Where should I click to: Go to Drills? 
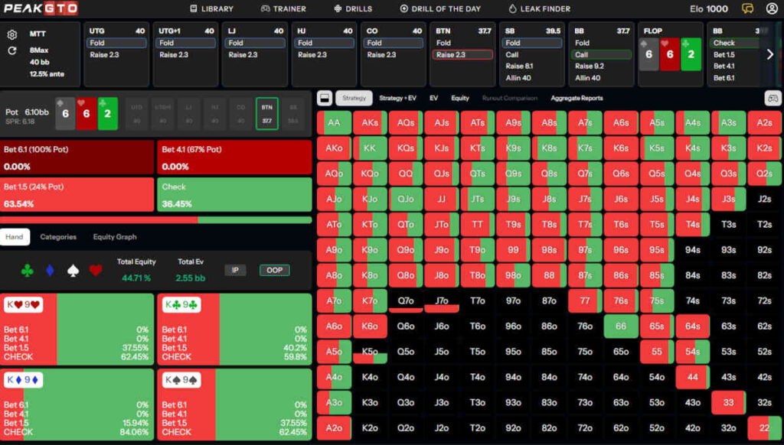tap(353, 8)
